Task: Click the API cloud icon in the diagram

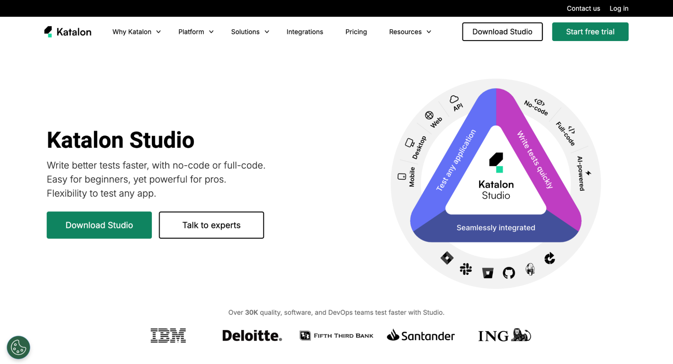Action: [x=454, y=99]
